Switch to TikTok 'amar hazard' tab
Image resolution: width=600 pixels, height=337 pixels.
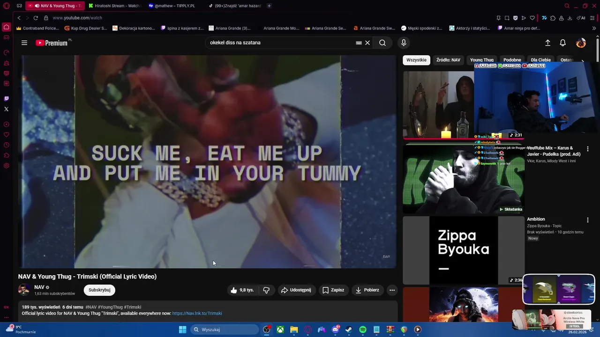point(234,6)
